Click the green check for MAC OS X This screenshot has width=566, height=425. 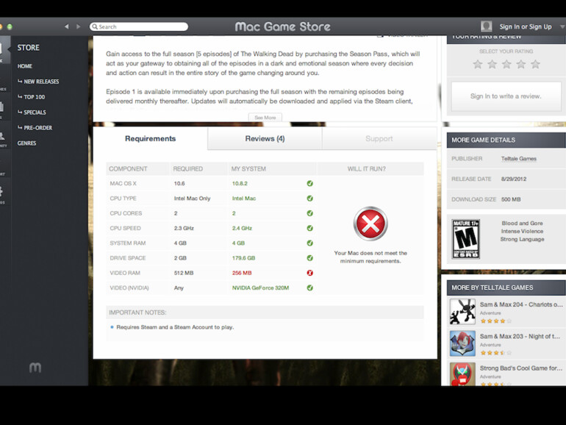click(x=309, y=183)
